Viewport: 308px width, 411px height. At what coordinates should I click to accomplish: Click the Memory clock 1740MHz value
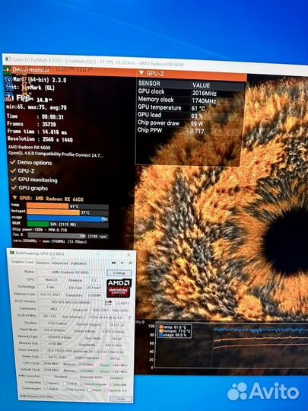tap(204, 101)
